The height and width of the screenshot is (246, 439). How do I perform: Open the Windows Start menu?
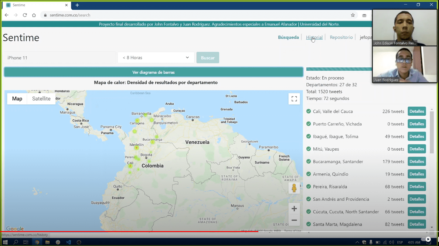[5, 242]
